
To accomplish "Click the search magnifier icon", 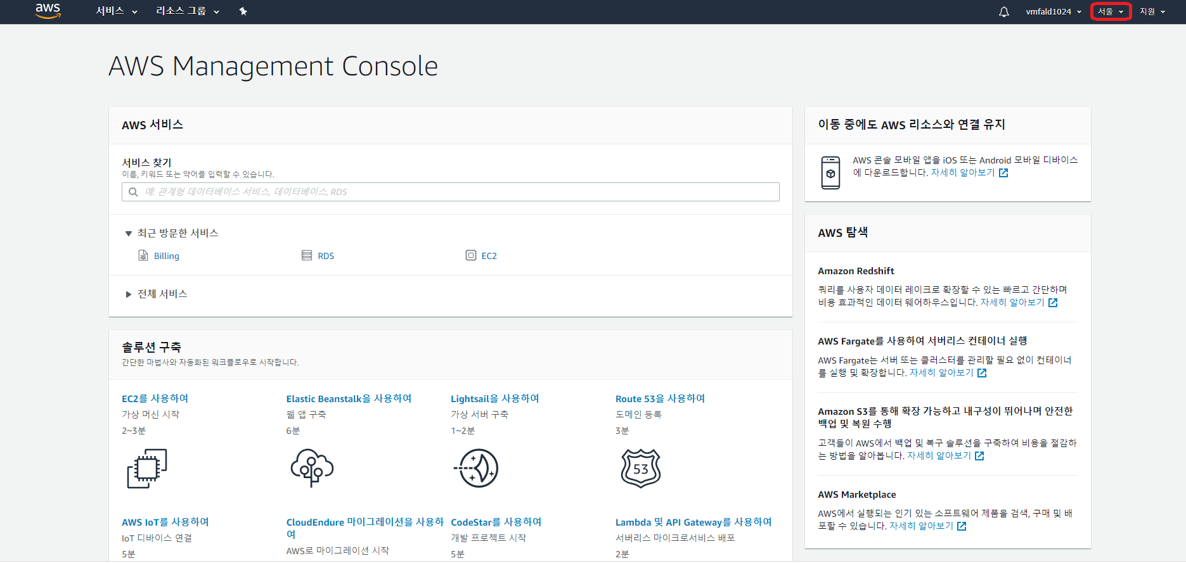I will coord(133,192).
